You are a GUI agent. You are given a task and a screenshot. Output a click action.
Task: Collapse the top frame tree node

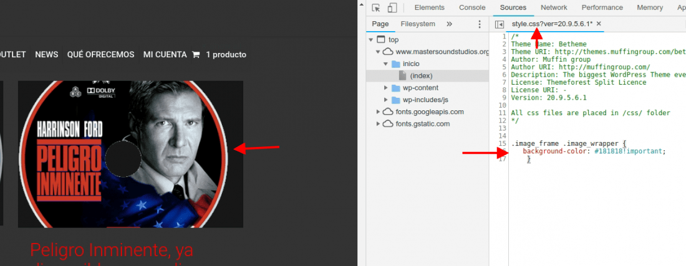click(x=371, y=40)
